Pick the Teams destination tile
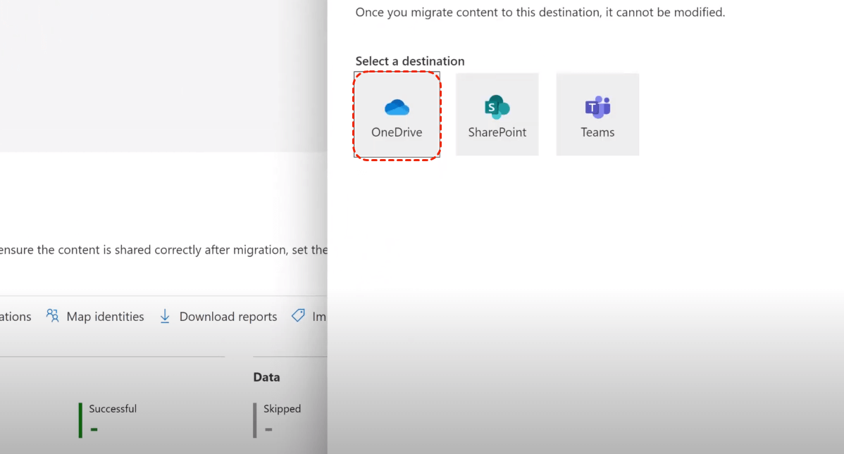This screenshot has height=454, width=844. [x=597, y=115]
